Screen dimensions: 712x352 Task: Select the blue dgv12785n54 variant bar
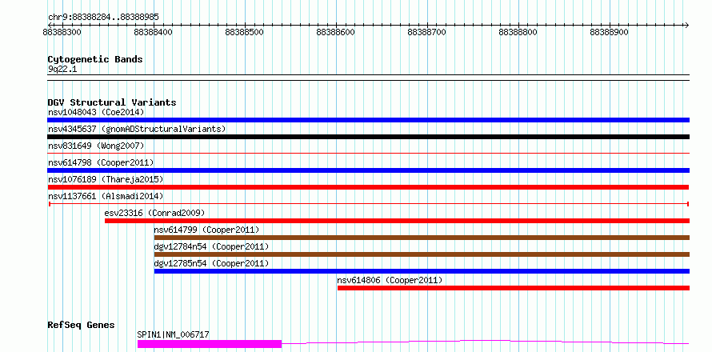click(x=422, y=271)
